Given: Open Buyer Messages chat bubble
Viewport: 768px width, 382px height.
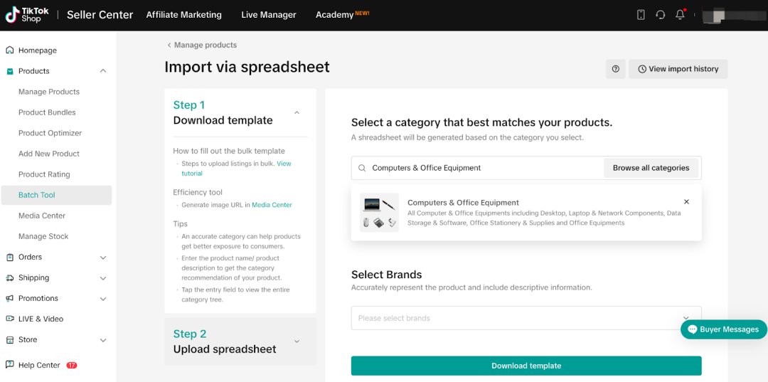Looking at the screenshot, I should (x=723, y=329).
